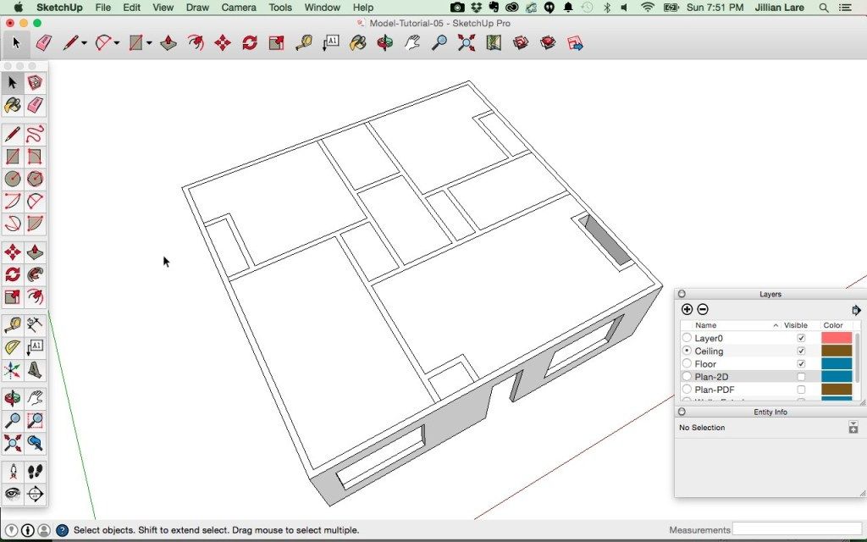Screen dimensions: 867x542
Task: Click the Ceiling layer color swatch
Action: pos(837,351)
